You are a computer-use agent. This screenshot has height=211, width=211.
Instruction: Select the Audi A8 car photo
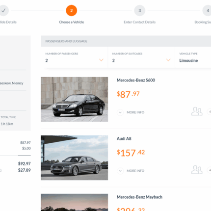coord(75,158)
